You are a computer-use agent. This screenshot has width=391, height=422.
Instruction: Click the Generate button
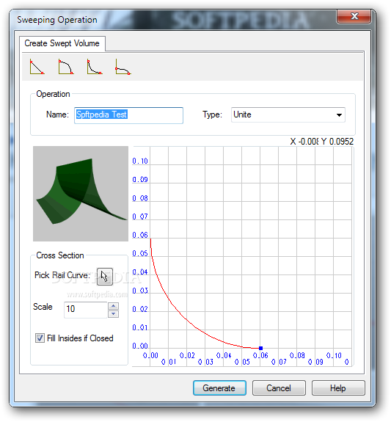click(219, 388)
